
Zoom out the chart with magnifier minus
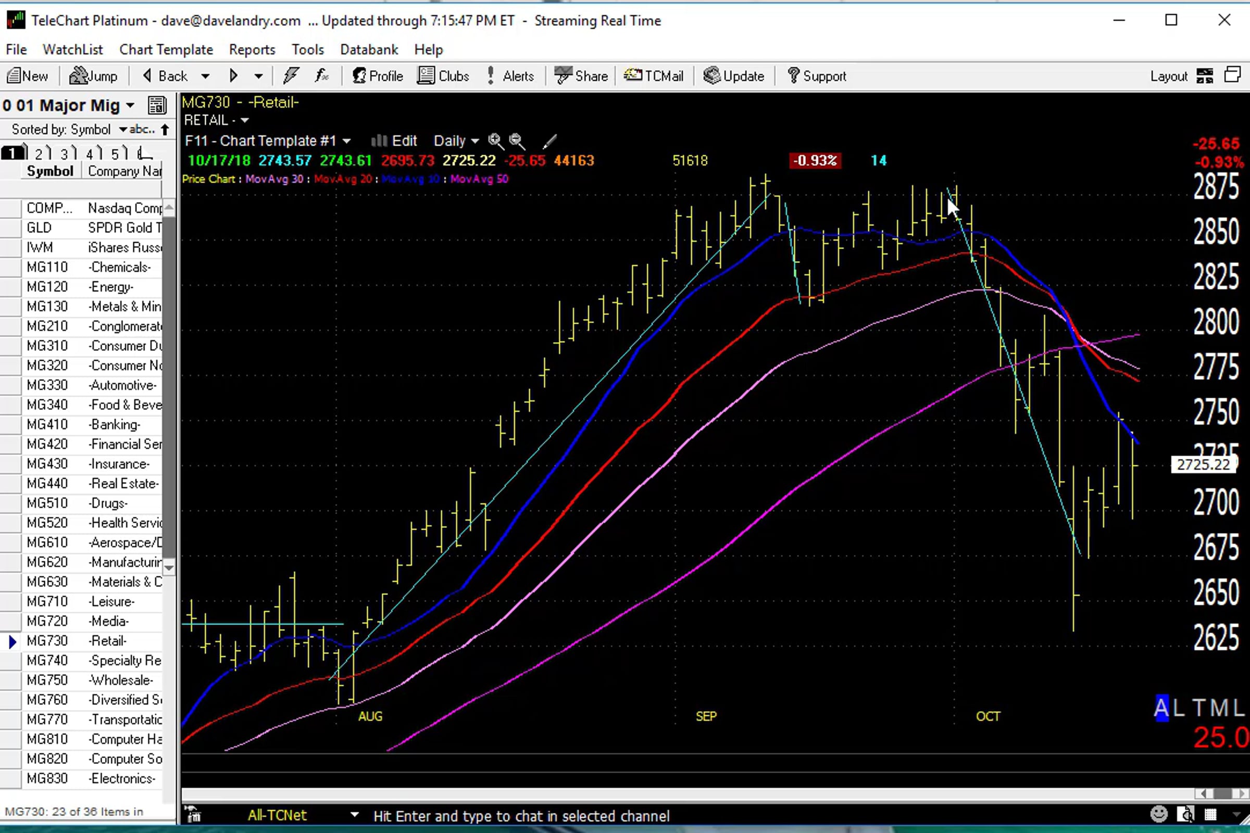(x=517, y=141)
